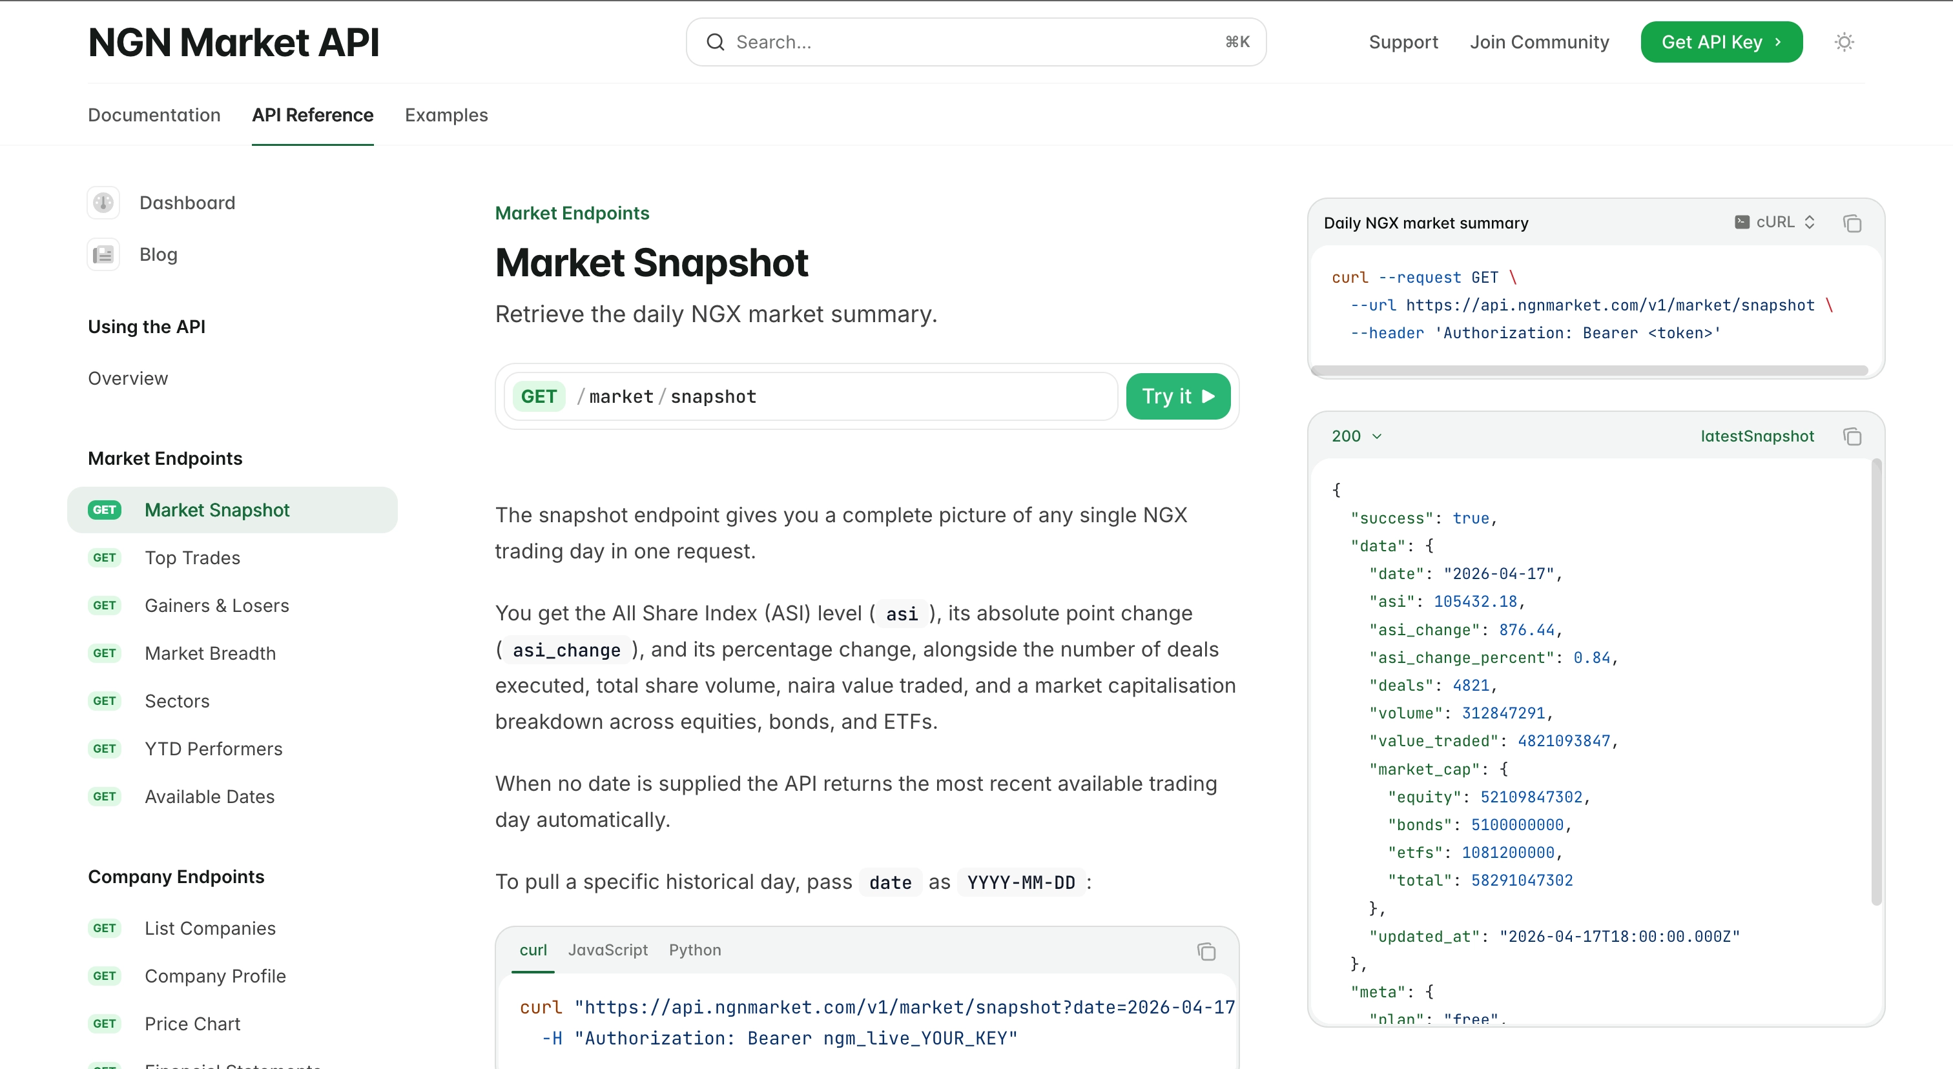
Task: Select the curl code tab
Action: click(533, 950)
